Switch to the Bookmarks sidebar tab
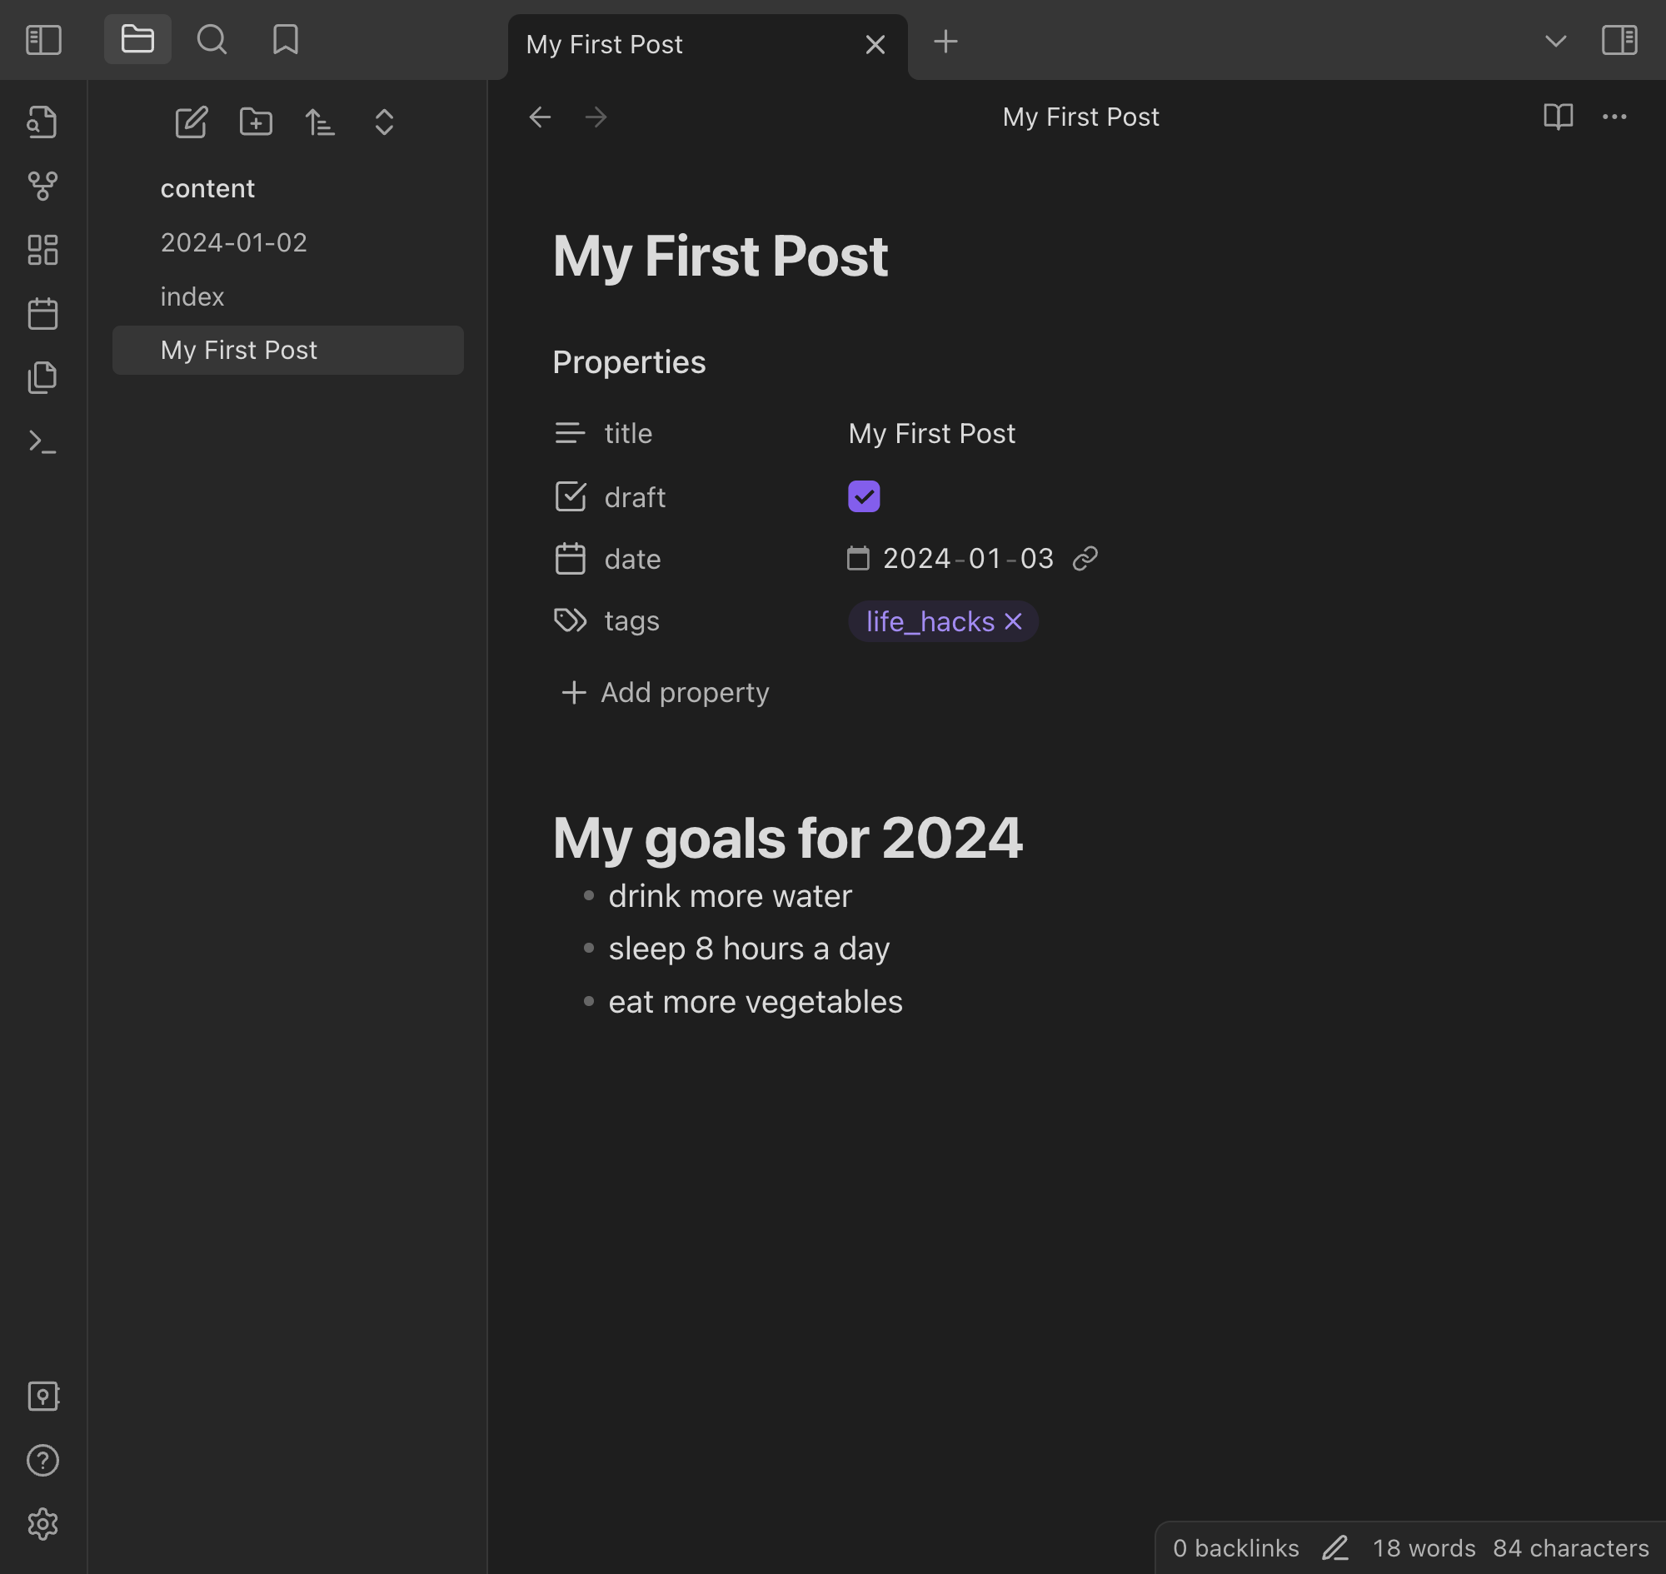1666x1574 pixels. click(x=286, y=39)
